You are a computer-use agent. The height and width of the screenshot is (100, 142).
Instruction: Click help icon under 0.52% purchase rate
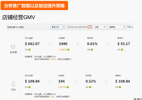coord(90,87)
